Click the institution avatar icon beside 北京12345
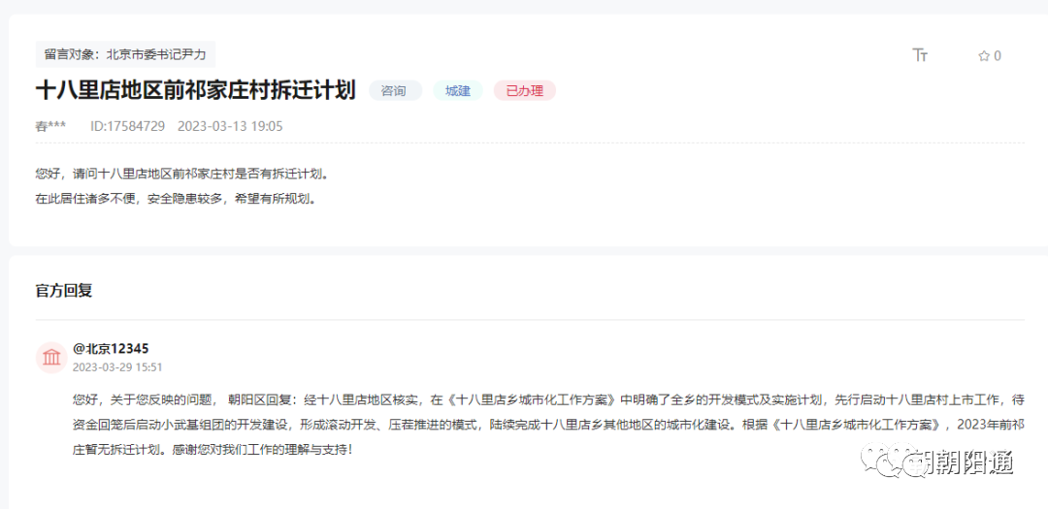 (50, 357)
